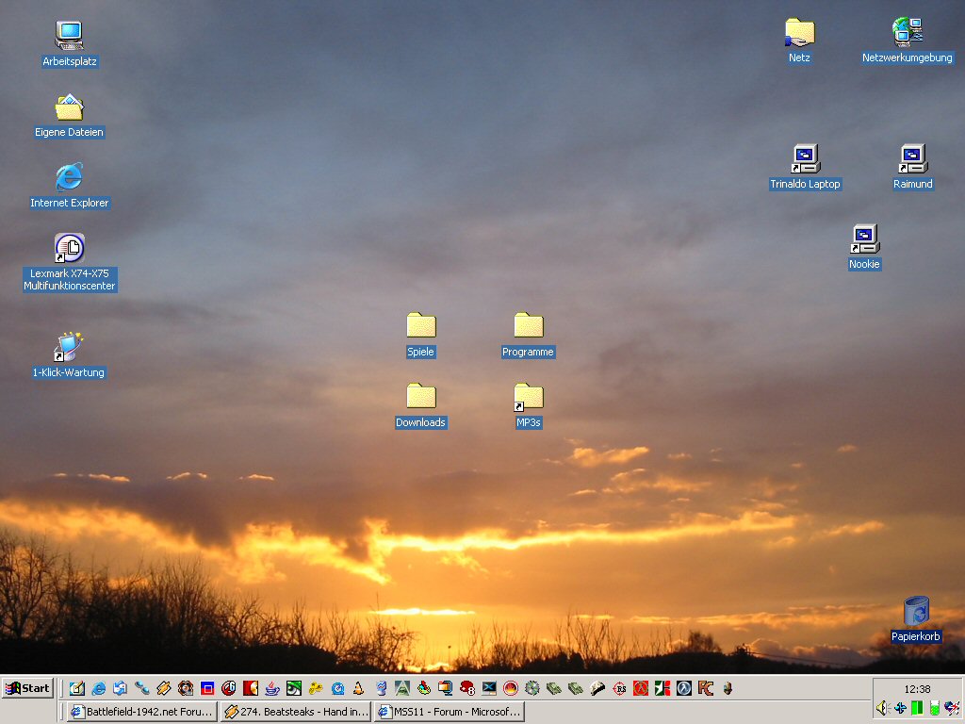The width and height of the screenshot is (965, 724).
Task: Open Lexmark X74-X75 Multifunktionscenter shortcut
Action: click(x=69, y=249)
